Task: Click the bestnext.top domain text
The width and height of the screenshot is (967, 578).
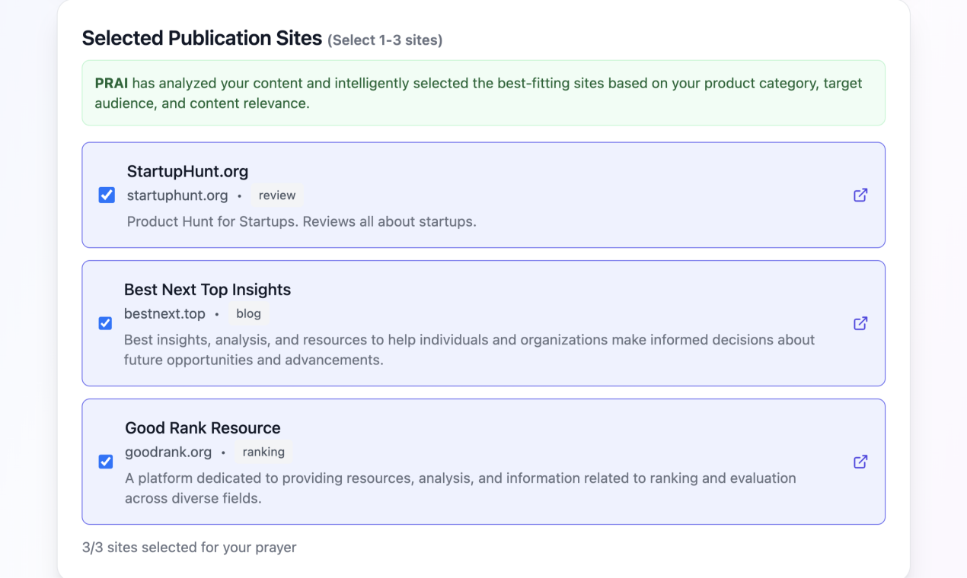Action: pos(164,313)
